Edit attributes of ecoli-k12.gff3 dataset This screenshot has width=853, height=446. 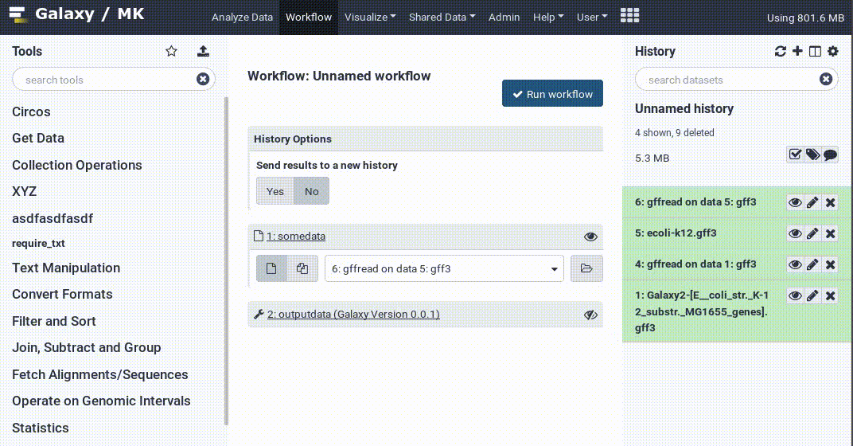812,233
